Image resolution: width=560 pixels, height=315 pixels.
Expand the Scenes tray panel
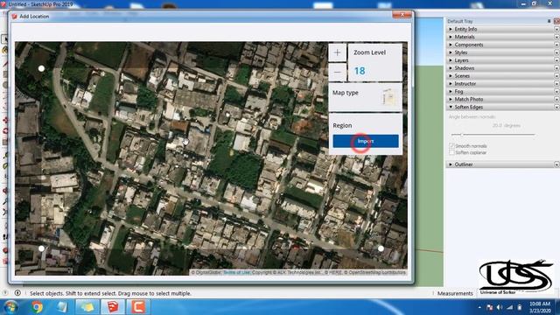500,76
